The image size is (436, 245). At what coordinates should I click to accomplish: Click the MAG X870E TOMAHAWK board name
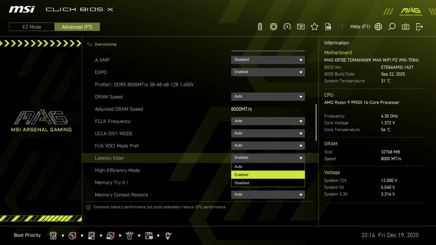(x=371, y=60)
